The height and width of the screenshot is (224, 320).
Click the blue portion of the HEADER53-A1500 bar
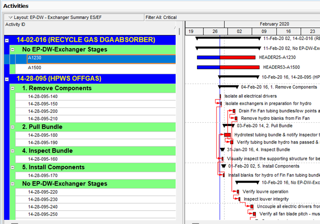point(208,67)
